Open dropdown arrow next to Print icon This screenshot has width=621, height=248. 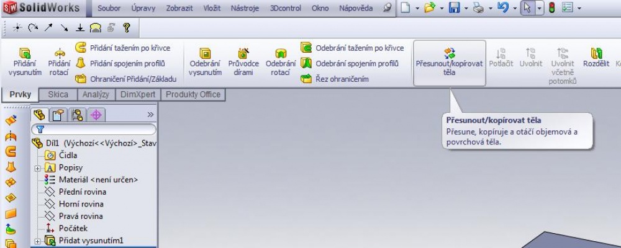point(491,8)
